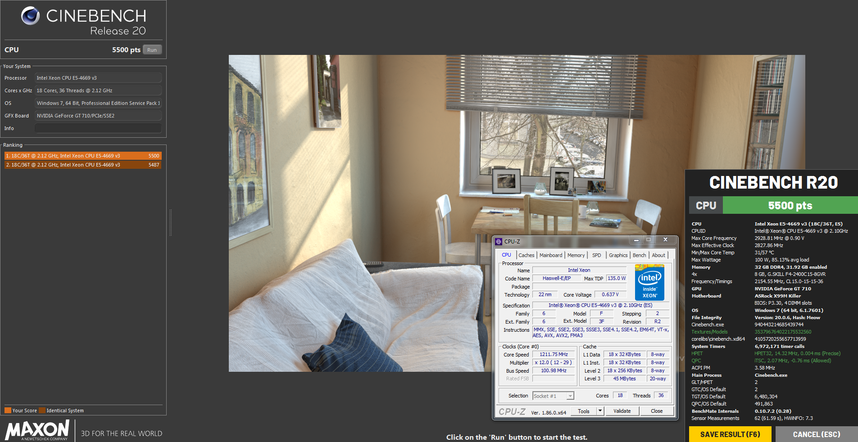
Task: Click Save Result (F6) button
Action: click(730, 434)
